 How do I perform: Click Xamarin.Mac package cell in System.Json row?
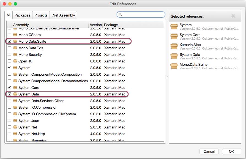click(115, 120)
